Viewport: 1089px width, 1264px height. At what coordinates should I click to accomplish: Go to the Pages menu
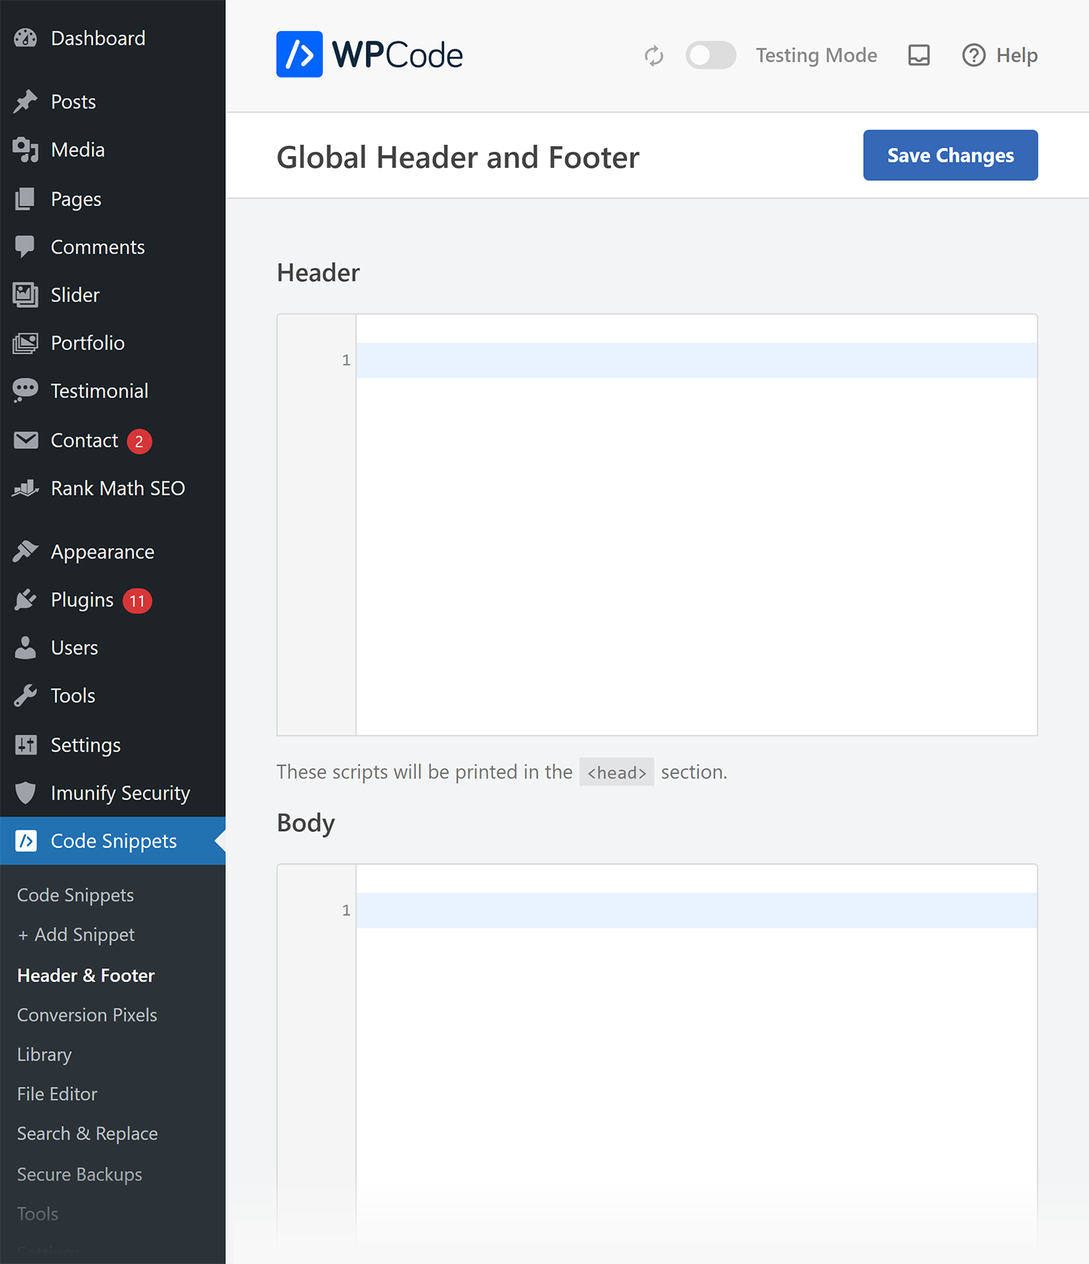point(113,198)
